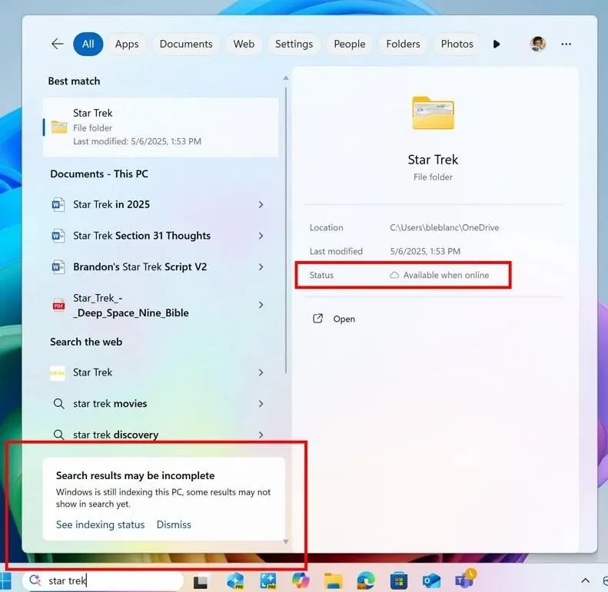
Task: Show more filters with the play arrow
Action: pyautogui.click(x=497, y=45)
